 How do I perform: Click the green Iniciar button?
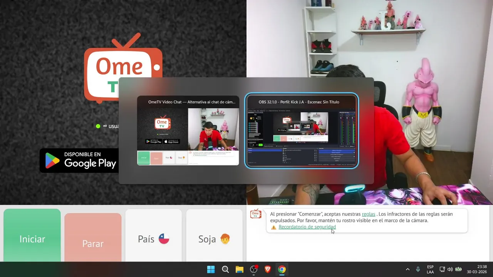click(32, 235)
